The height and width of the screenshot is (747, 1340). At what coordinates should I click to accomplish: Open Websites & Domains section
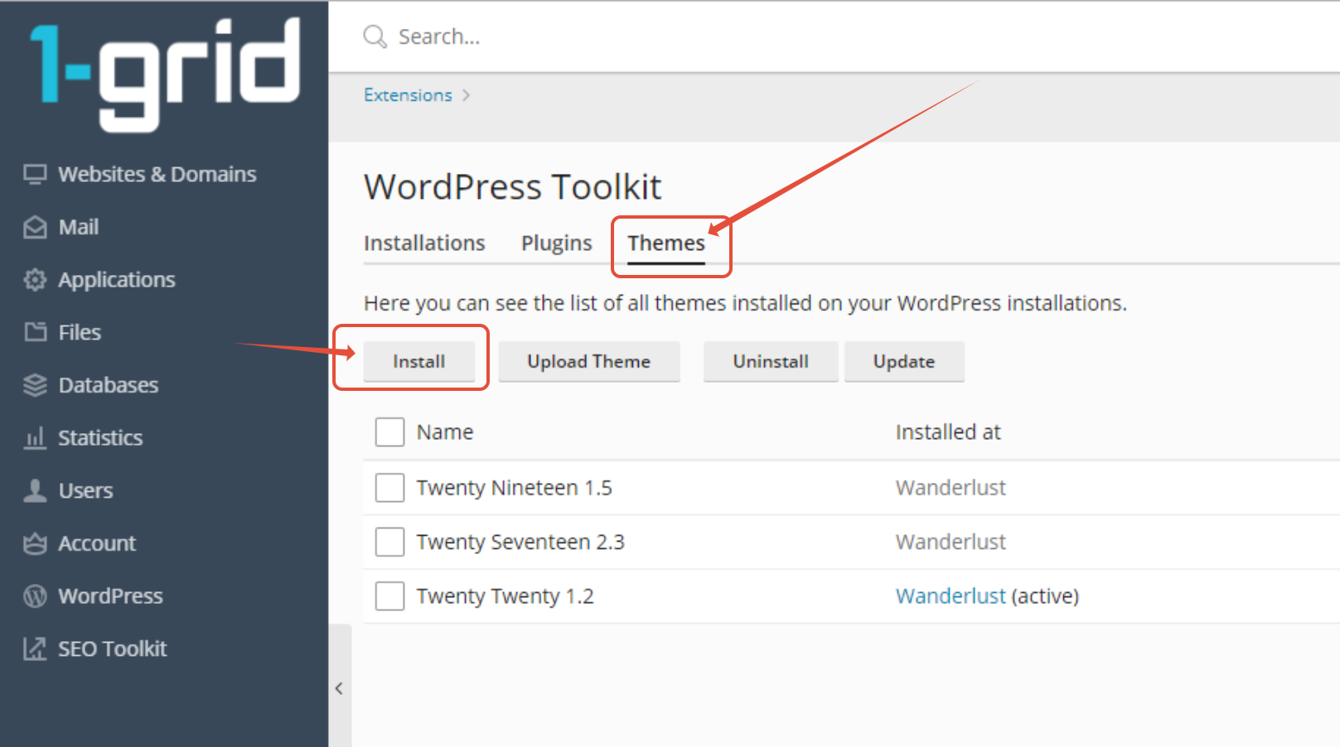157,175
